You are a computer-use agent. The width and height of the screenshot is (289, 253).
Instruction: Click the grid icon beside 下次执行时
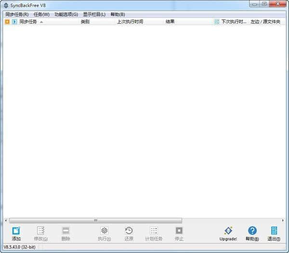(217, 22)
